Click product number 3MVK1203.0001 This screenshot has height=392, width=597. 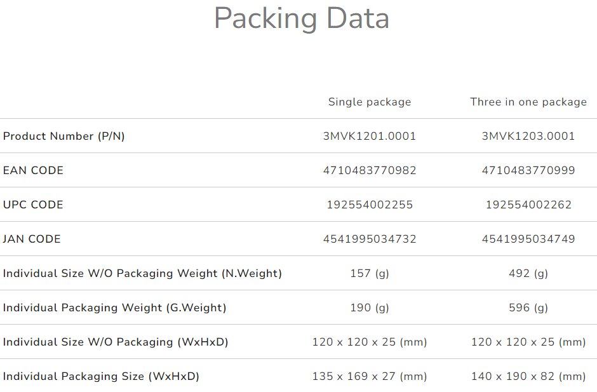pos(528,136)
